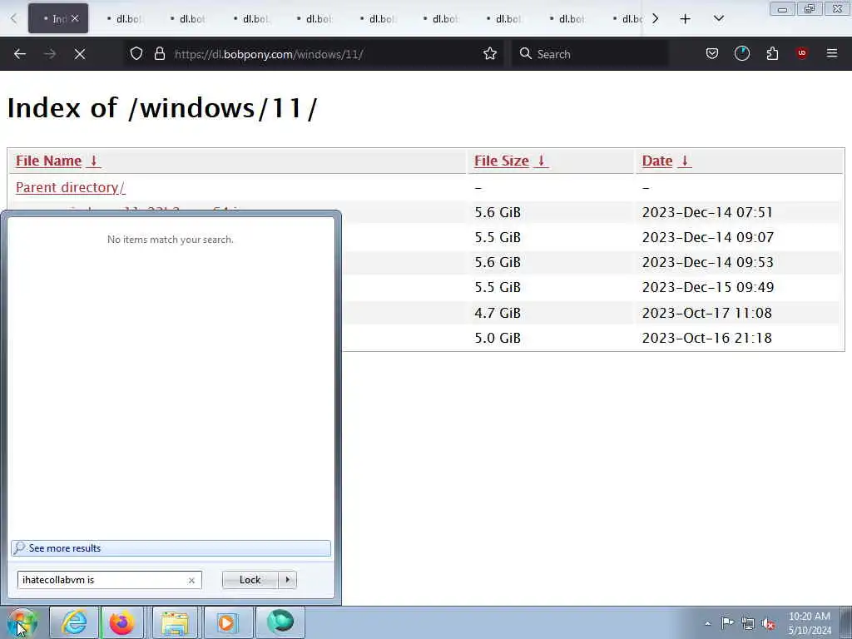Open Windows Media Player from taskbar
This screenshot has width=852, height=639.
coord(227,622)
